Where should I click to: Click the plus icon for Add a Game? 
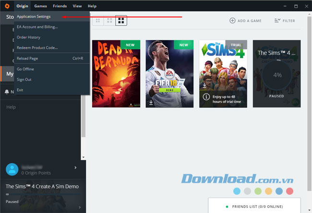coord(232,21)
